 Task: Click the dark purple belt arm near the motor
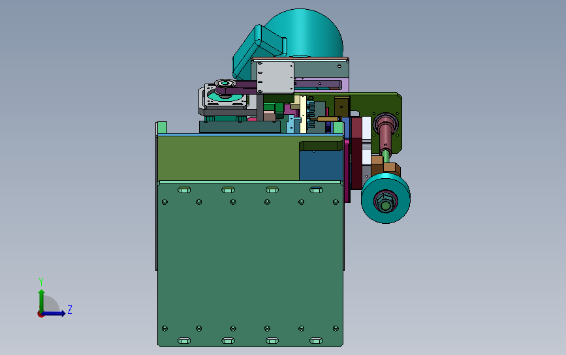[238, 87]
